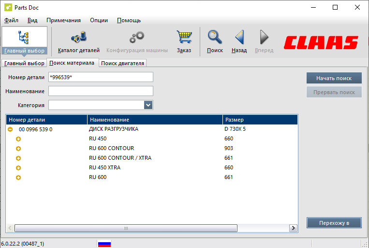Image resolution: width=369 pixels, height=248 pixels.
Task: Open the Вид menu
Action: click(x=32, y=20)
